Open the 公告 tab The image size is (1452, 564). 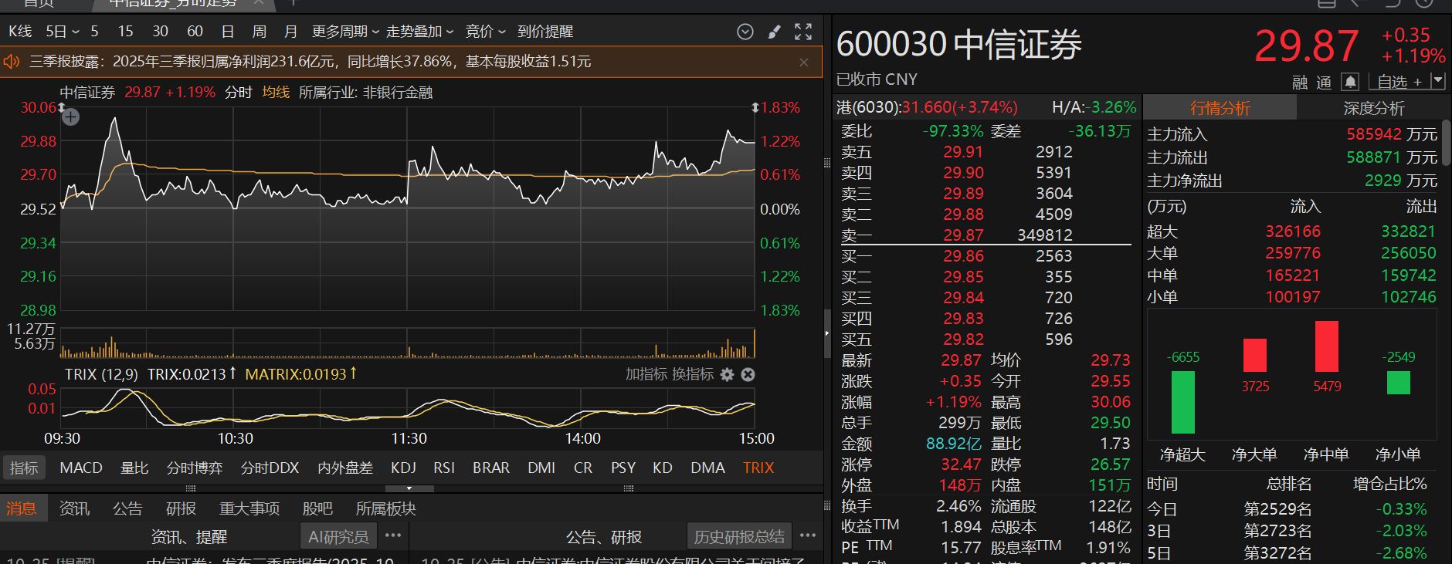[x=127, y=509]
